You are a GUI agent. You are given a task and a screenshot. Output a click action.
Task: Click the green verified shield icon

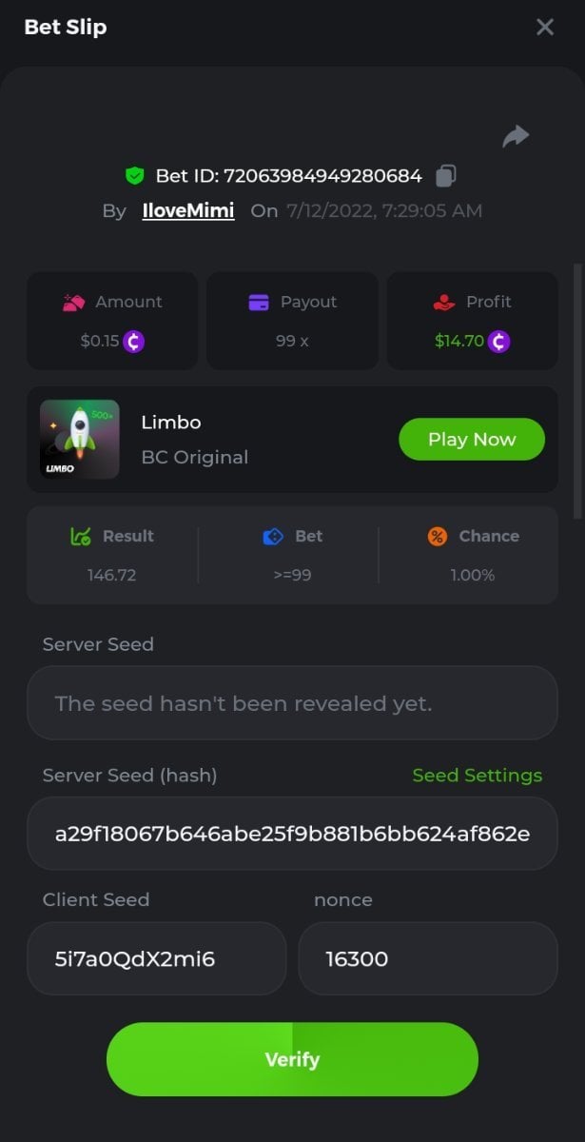click(134, 176)
